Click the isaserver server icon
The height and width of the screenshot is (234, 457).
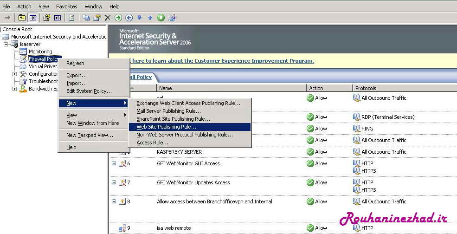[14, 44]
